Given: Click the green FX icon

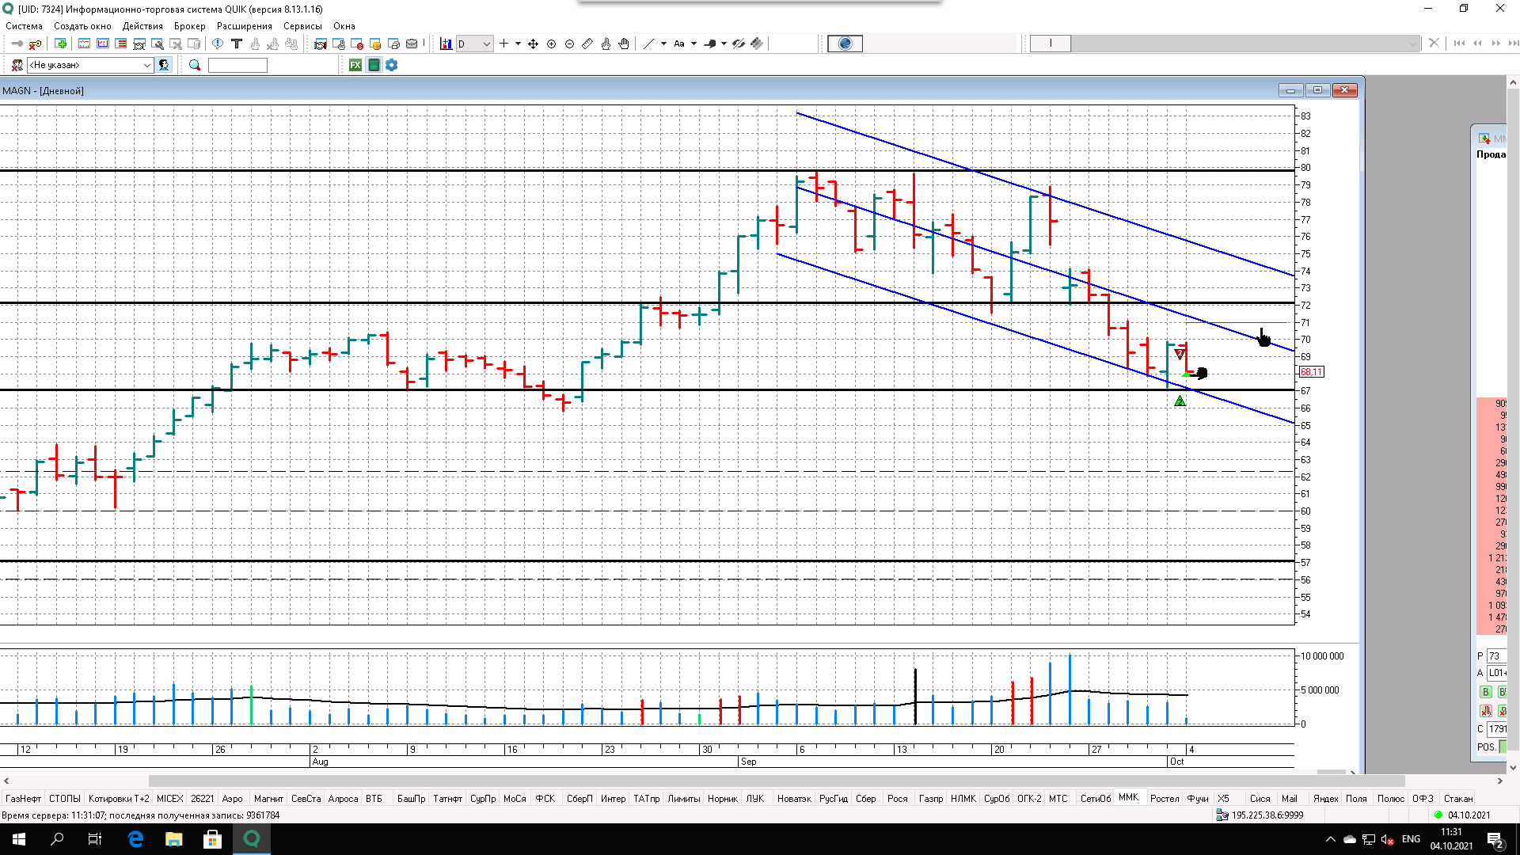Looking at the screenshot, I should pyautogui.click(x=355, y=65).
